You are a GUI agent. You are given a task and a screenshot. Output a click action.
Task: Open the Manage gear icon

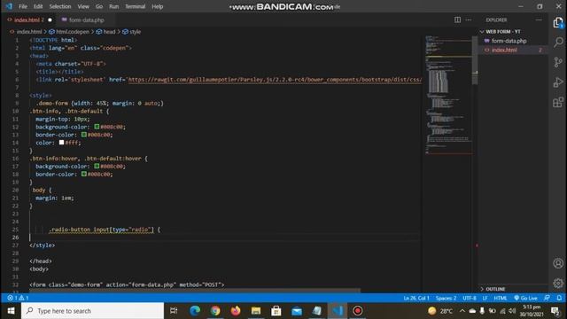tap(558, 283)
